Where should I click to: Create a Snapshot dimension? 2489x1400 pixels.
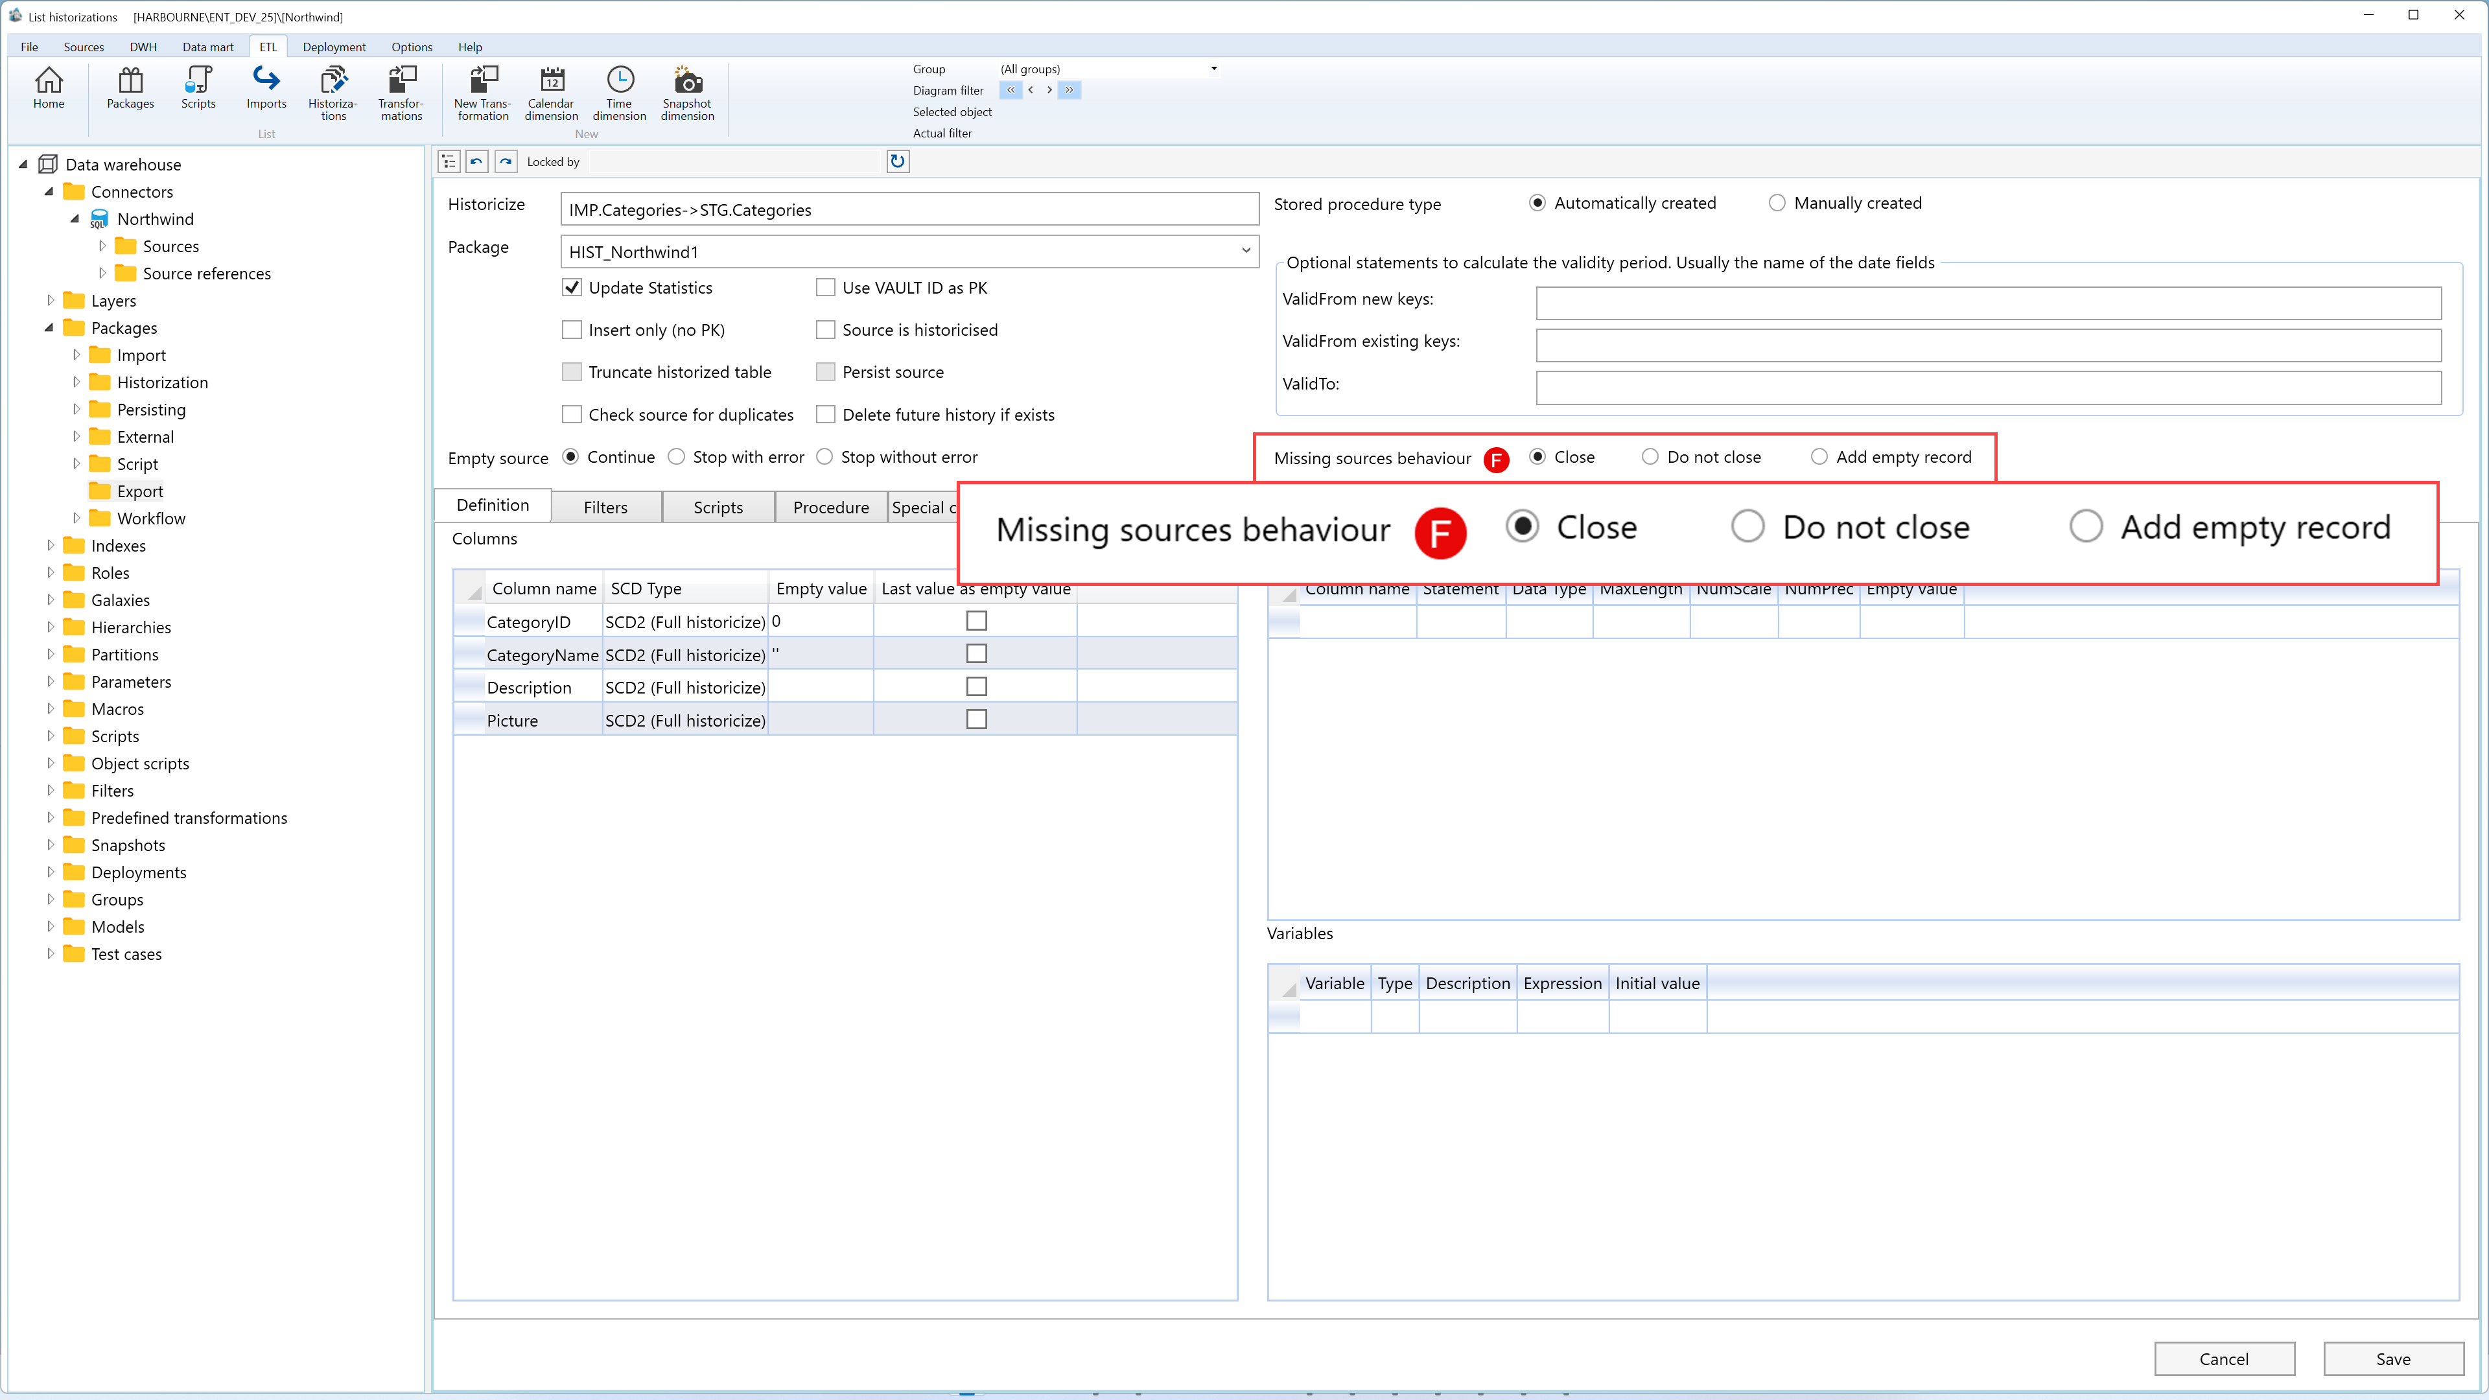pos(687,94)
